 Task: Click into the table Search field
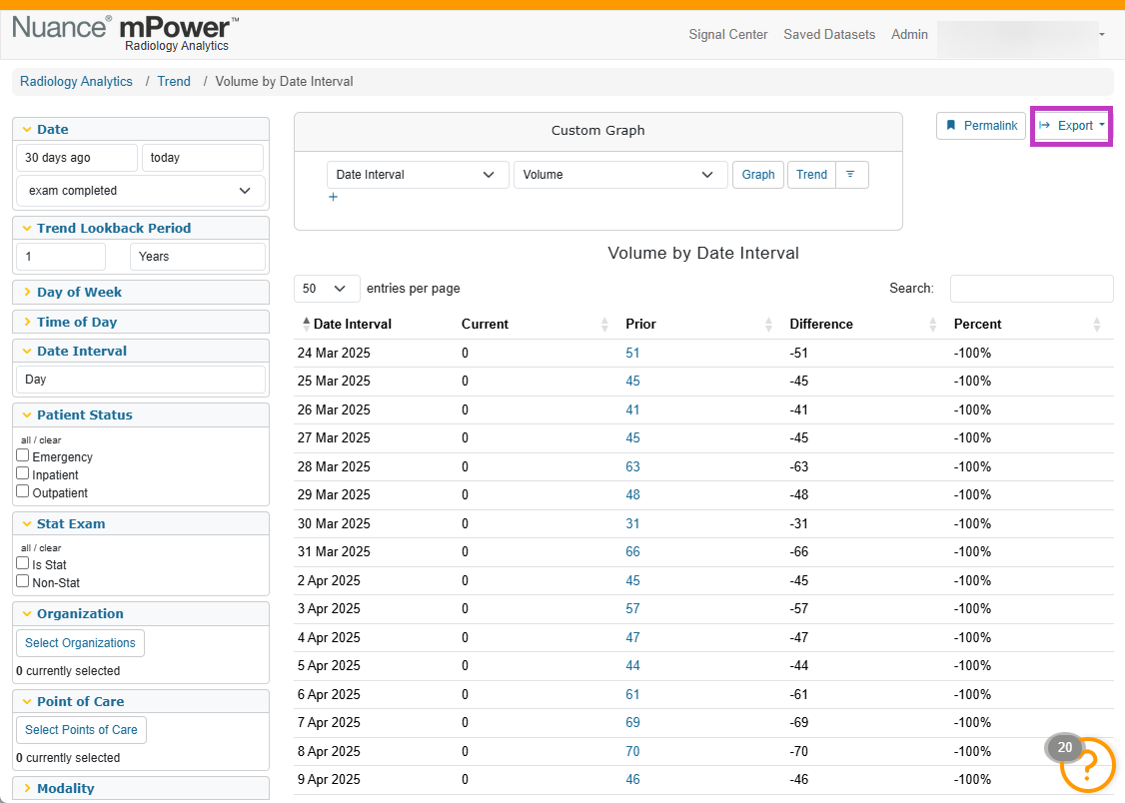[1031, 289]
